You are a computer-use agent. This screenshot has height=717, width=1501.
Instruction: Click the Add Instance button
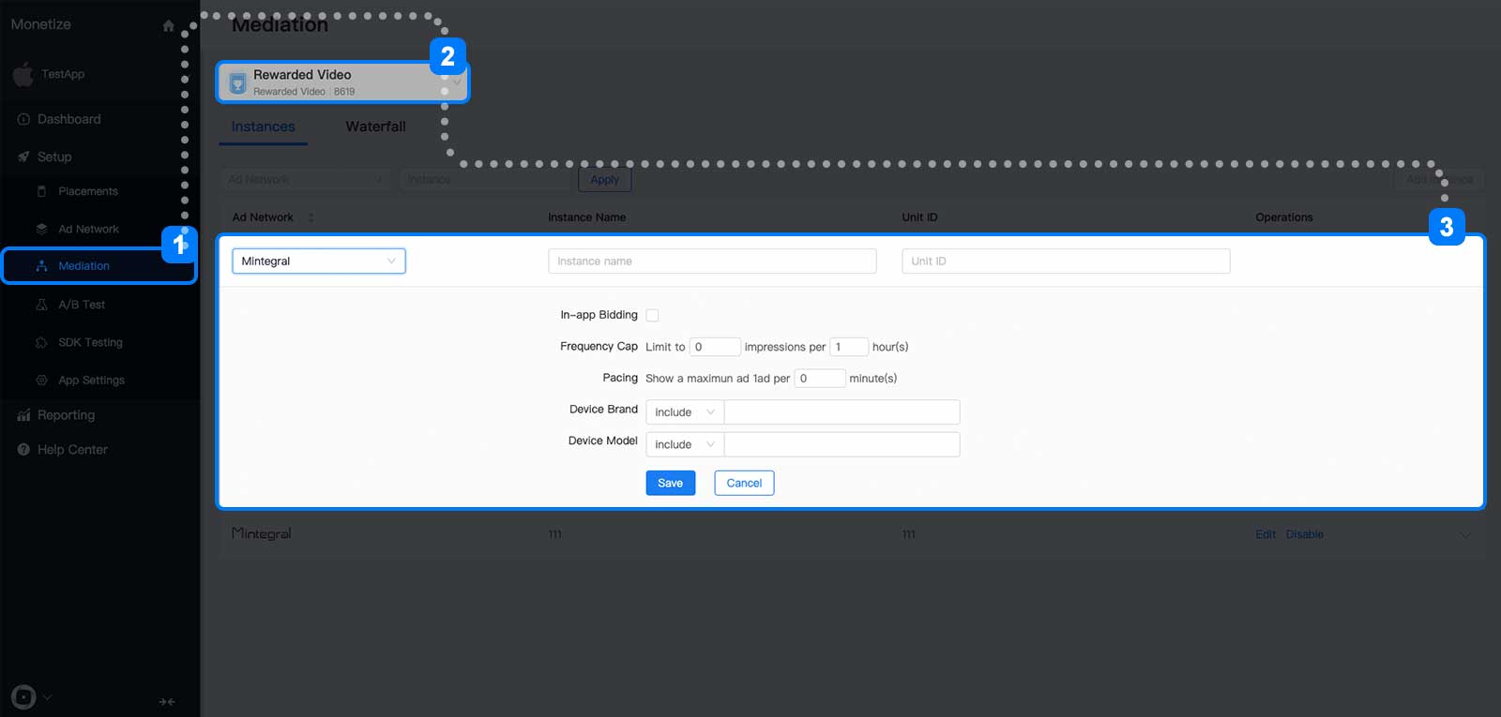pos(1440,180)
